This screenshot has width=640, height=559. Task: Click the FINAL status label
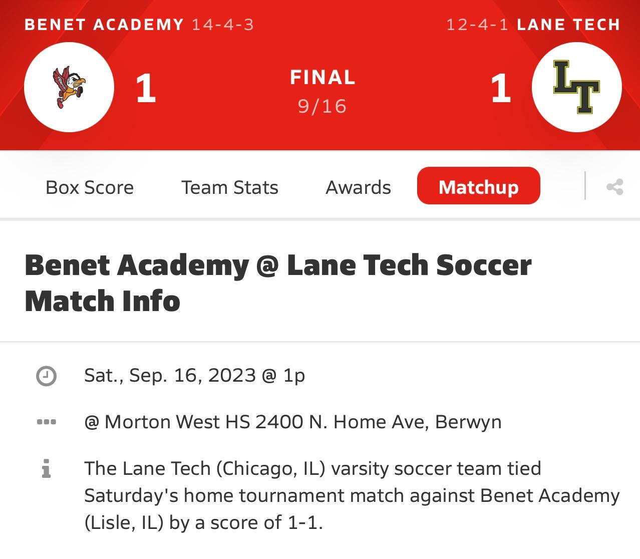coord(323,77)
